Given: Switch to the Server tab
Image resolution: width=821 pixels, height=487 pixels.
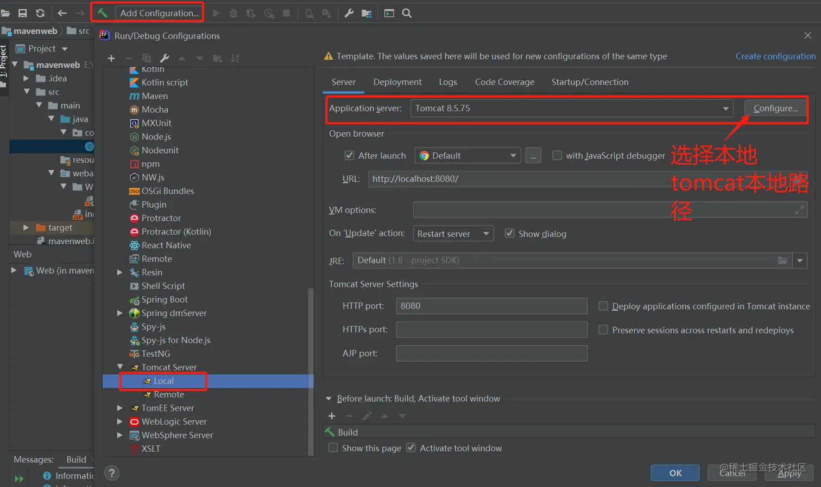Looking at the screenshot, I should [344, 82].
